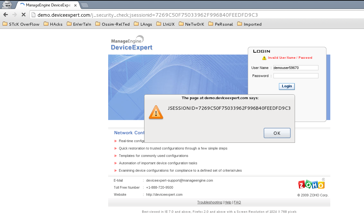Viewport: 364px width, 215px height.
Task: Click the orange warning triangle icon
Action: tap(156, 112)
